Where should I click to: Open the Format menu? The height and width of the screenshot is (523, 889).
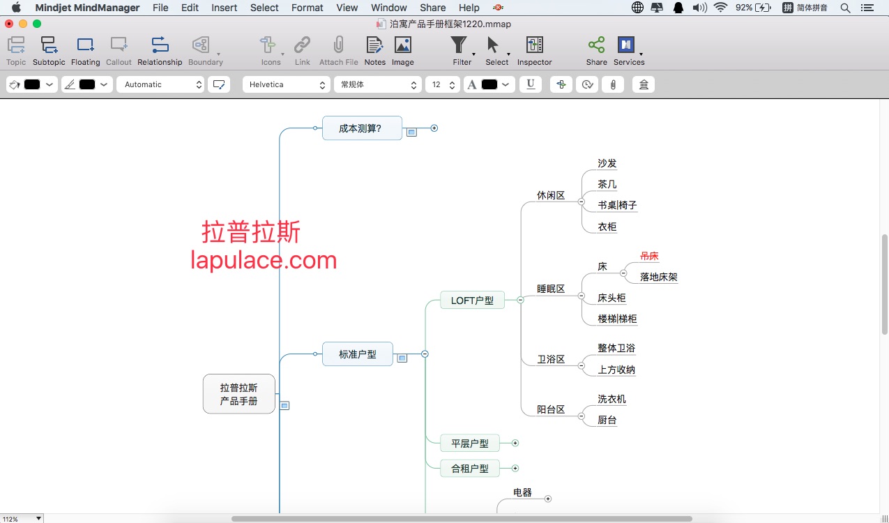click(x=307, y=8)
